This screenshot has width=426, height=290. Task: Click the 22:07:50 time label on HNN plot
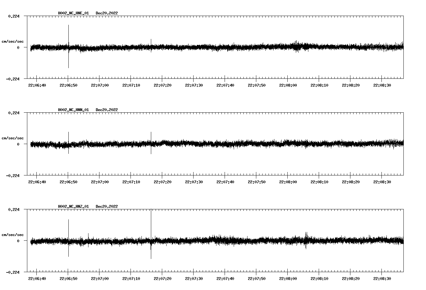[x=257, y=182]
